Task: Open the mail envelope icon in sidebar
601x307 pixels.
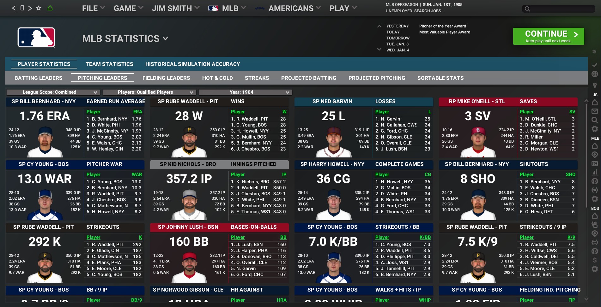Action: 594,111
